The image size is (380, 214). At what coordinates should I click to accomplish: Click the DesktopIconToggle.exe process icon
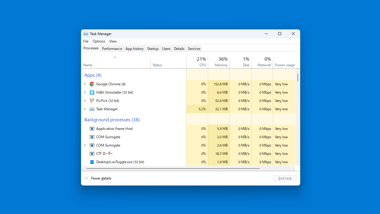tap(92, 162)
